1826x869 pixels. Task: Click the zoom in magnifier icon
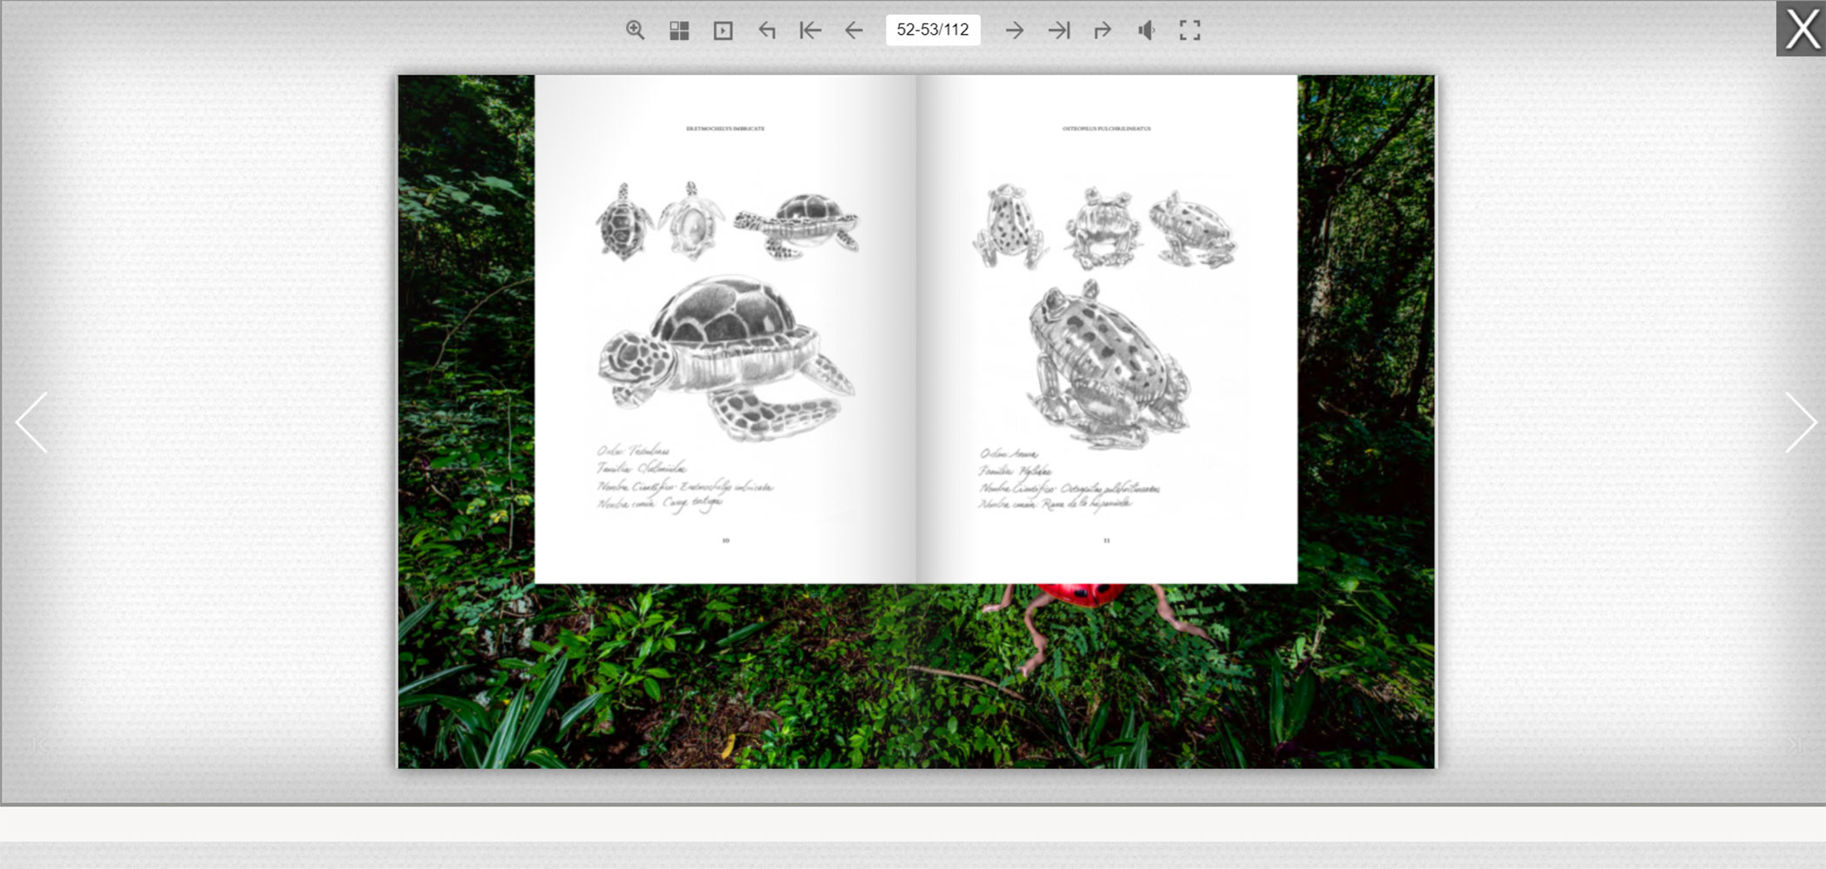pyautogui.click(x=636, y=30)
